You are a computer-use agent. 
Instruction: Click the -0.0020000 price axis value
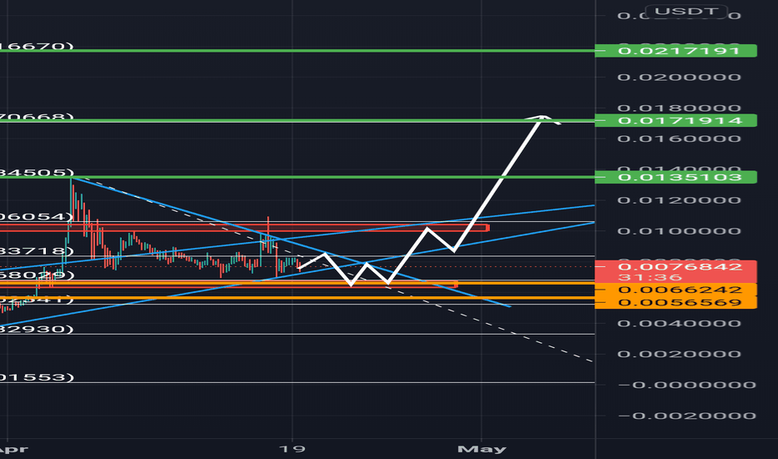click(687, 416)
